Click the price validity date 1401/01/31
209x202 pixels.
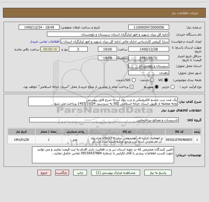(x=149, y=58)
